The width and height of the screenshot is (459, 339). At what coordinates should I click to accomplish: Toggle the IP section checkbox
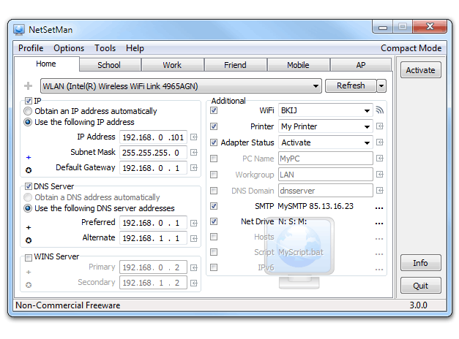(x=29, y=101)
